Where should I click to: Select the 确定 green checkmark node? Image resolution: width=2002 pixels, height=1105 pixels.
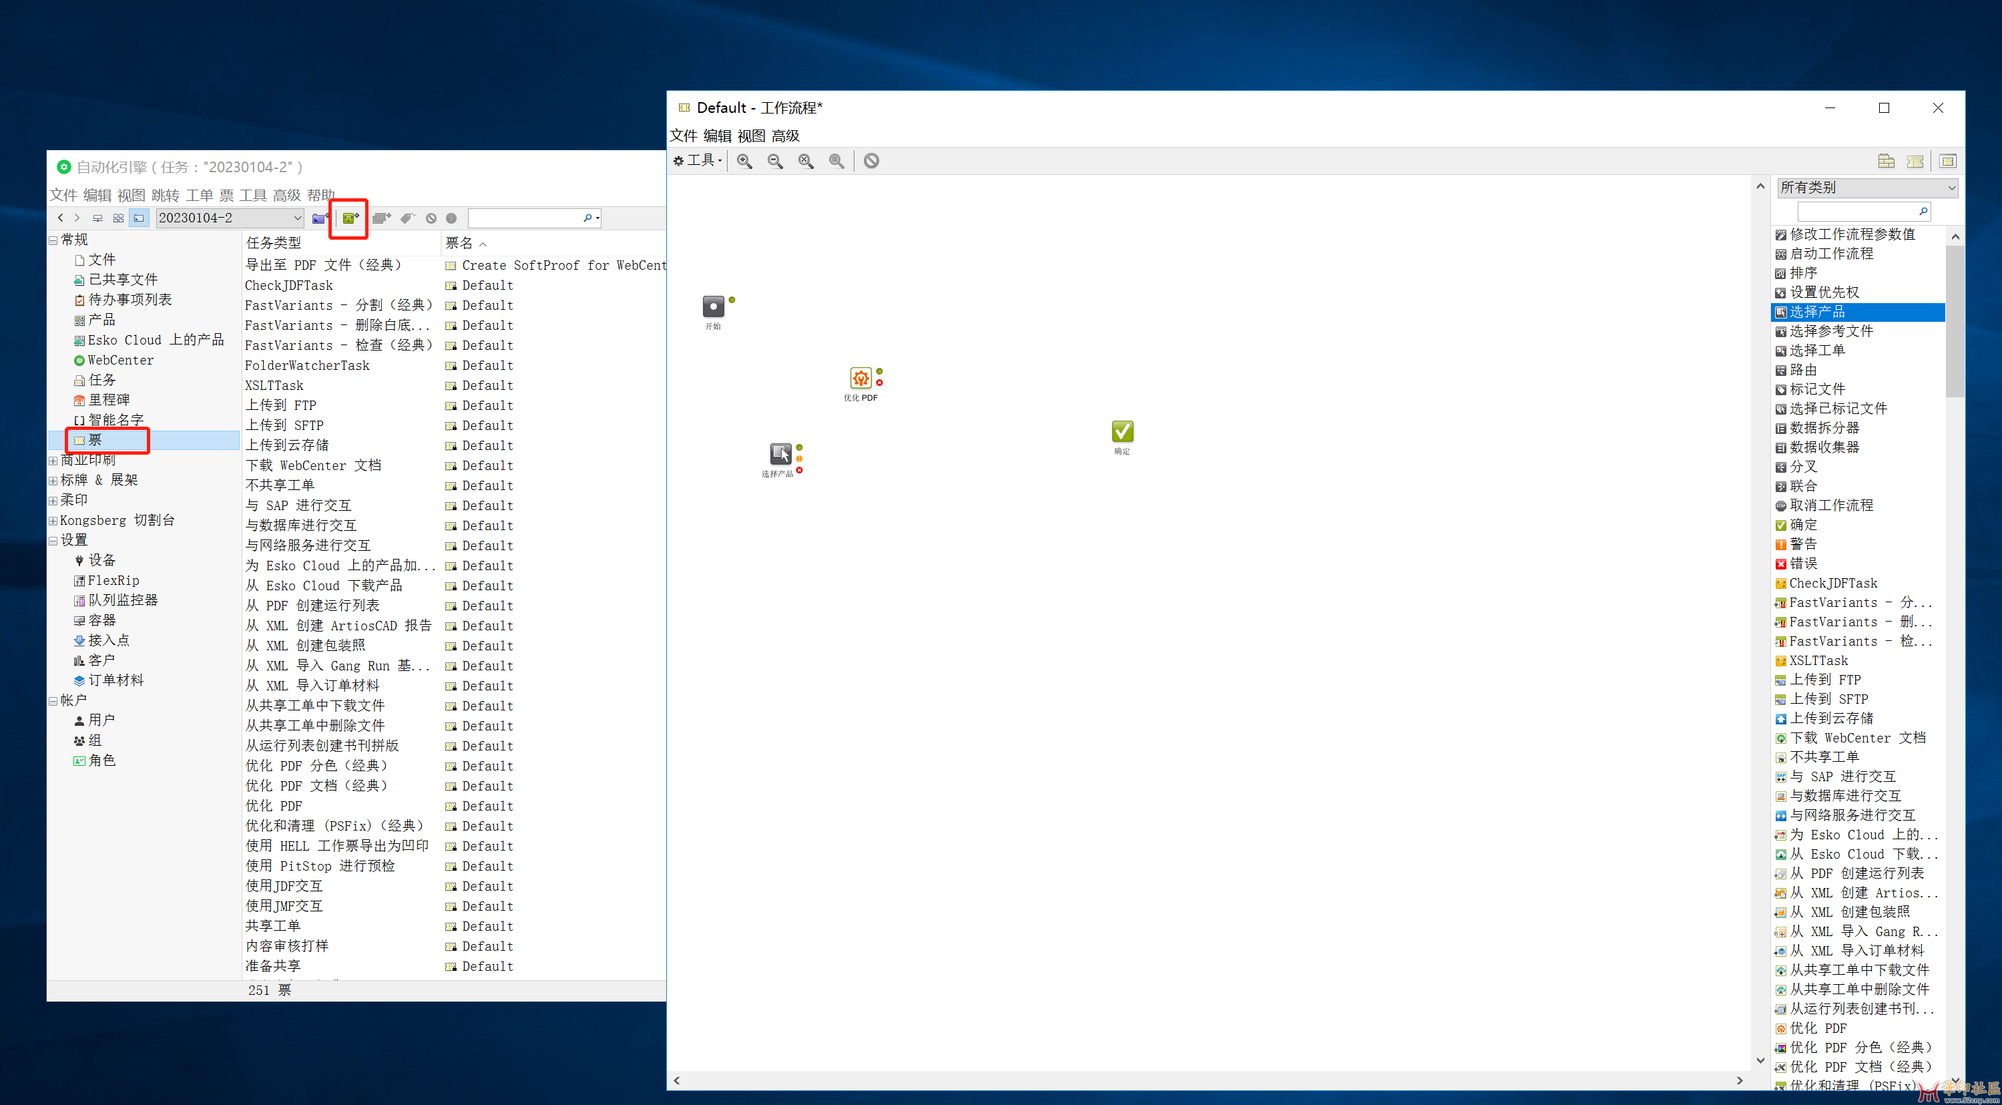(x=1122, y=431)
